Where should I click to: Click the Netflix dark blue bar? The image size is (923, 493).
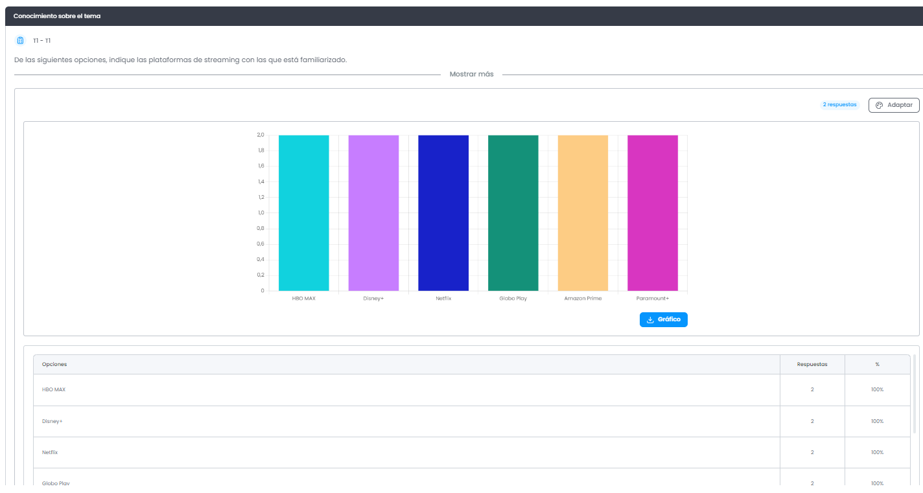tap(443, 213)
